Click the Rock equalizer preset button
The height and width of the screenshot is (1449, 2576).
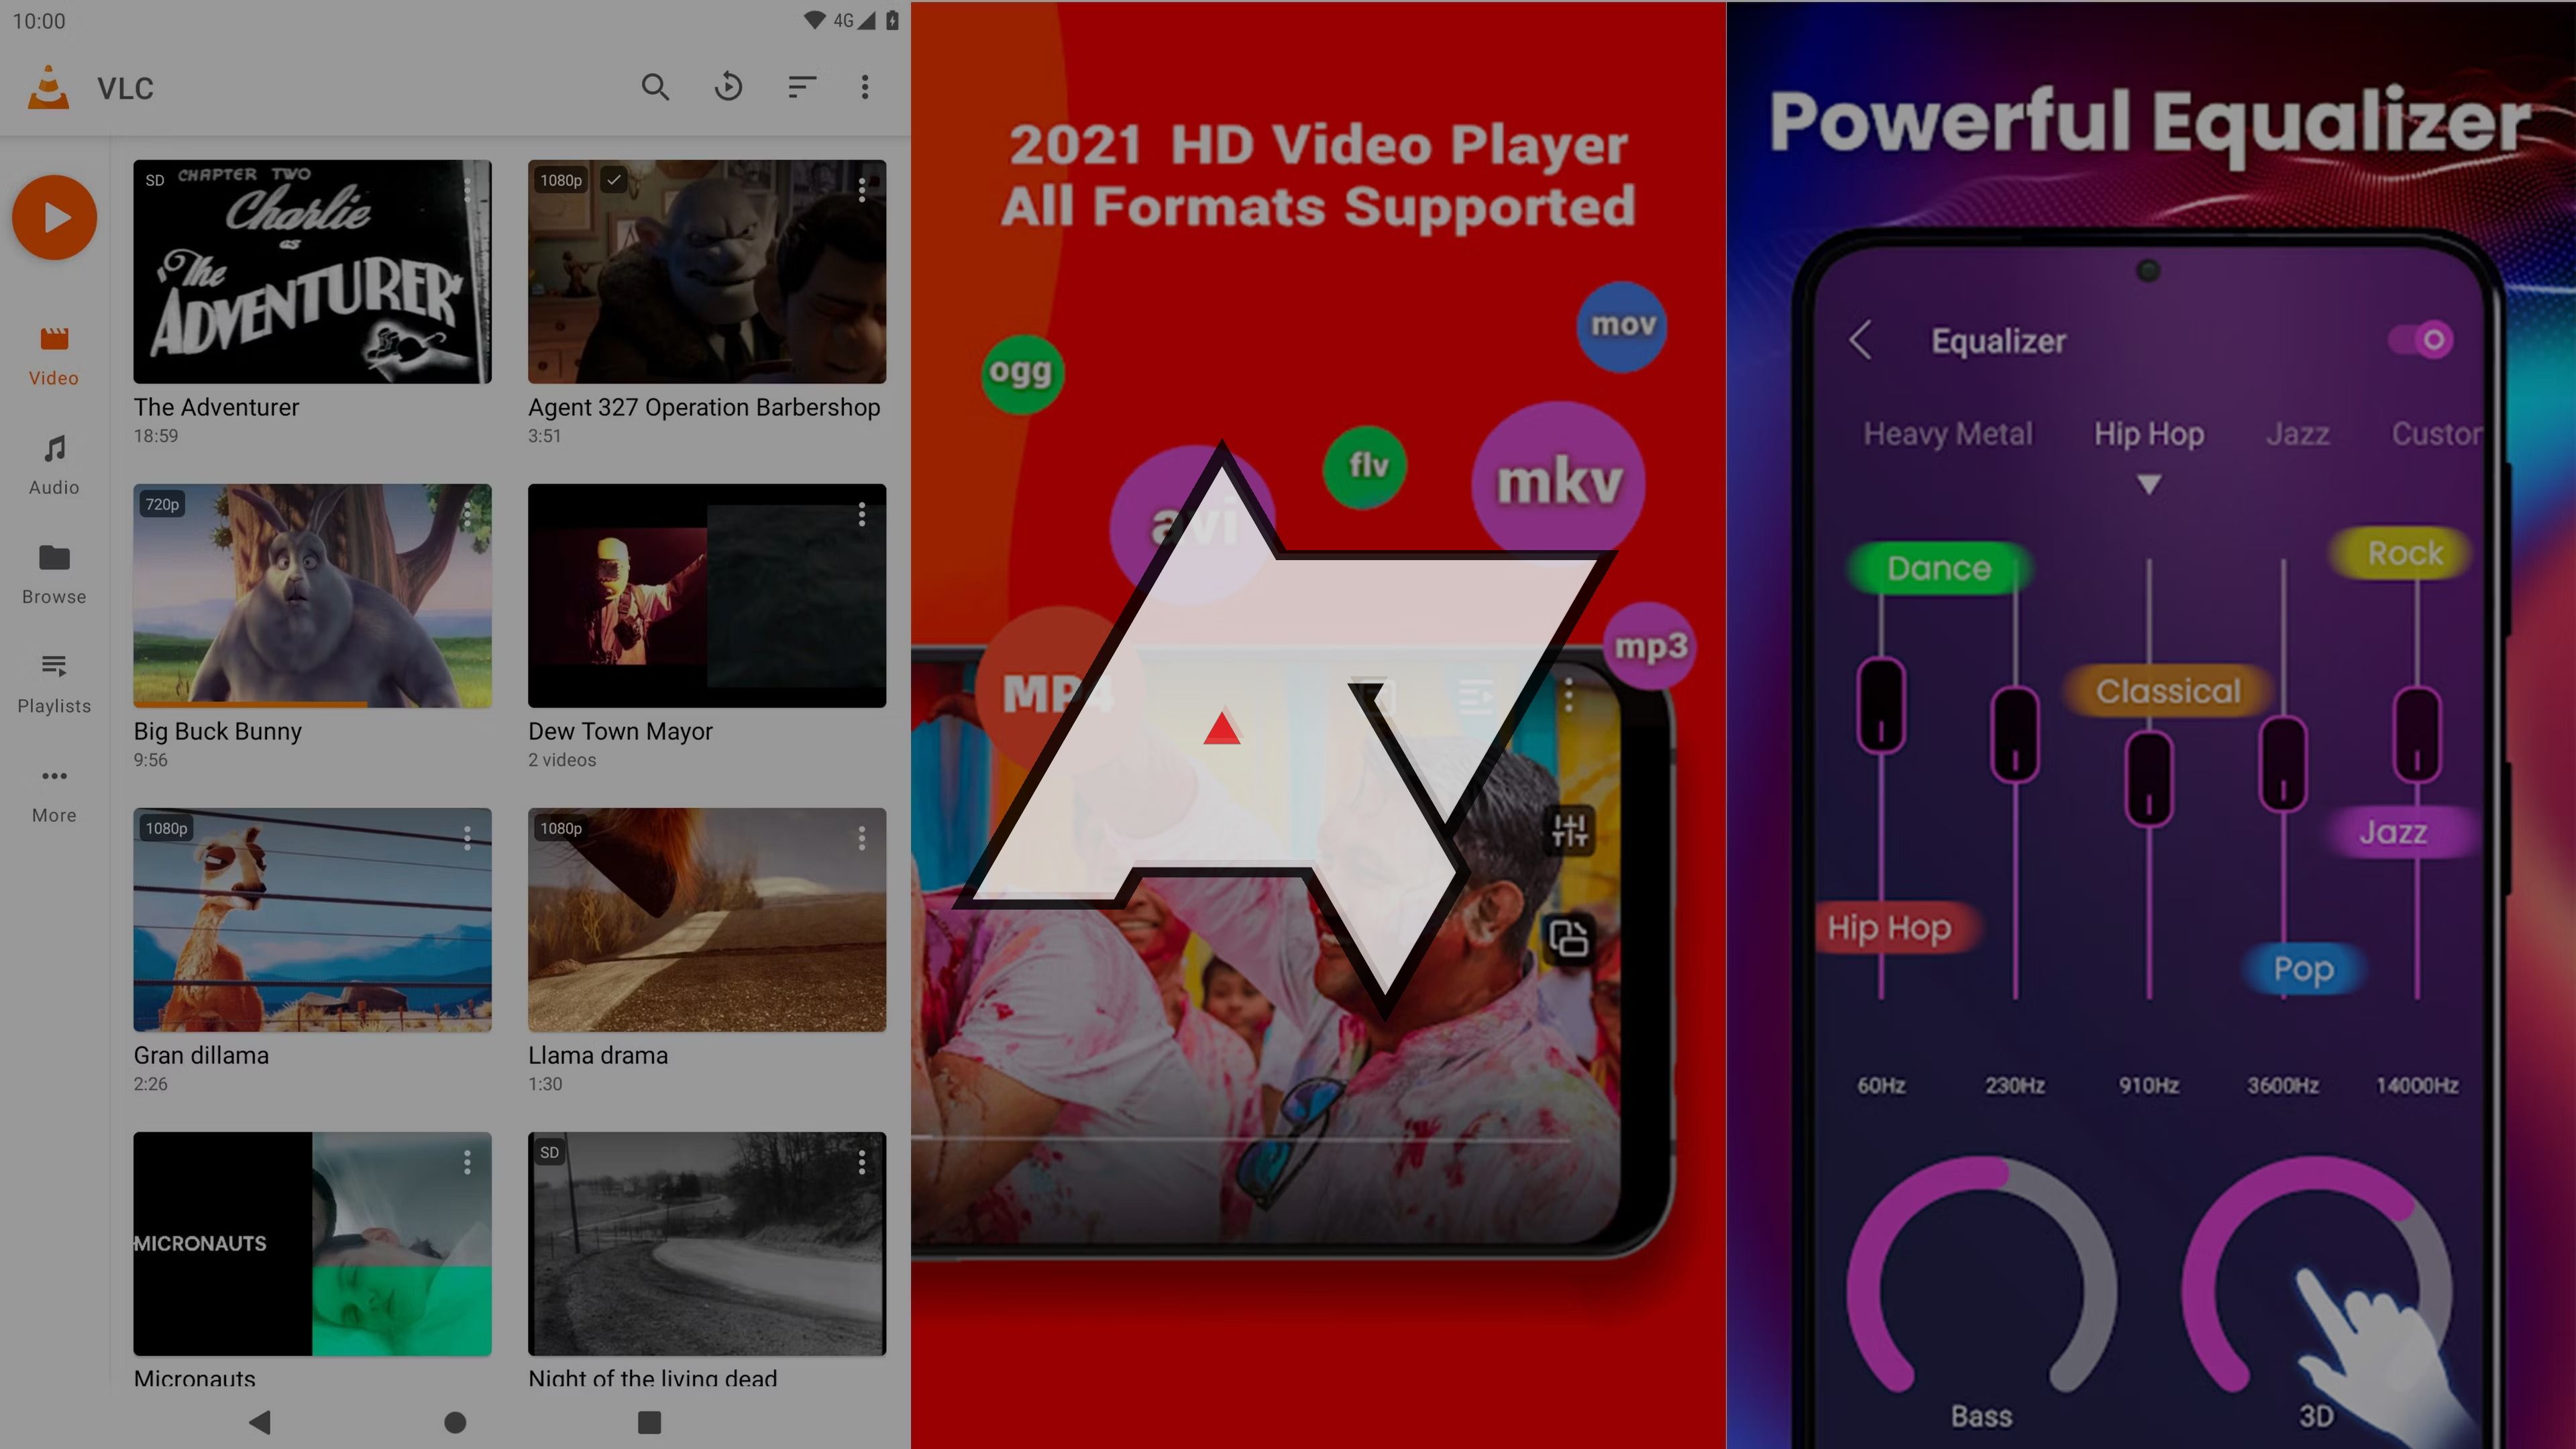(2401, 553)
